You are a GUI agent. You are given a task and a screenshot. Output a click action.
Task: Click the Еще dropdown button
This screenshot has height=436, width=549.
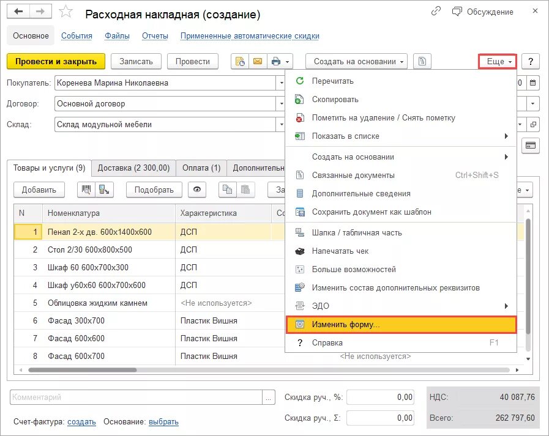498,62
